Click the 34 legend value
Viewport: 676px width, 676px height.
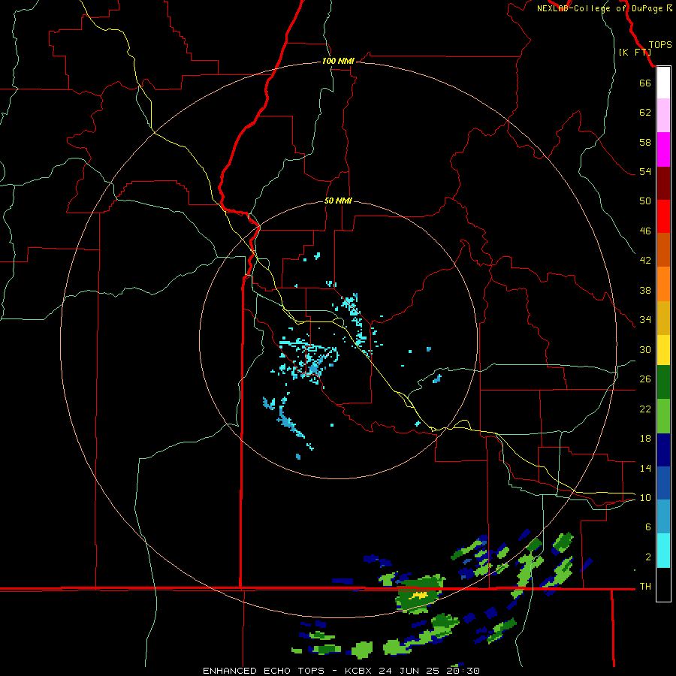click(x=645, y=320)
